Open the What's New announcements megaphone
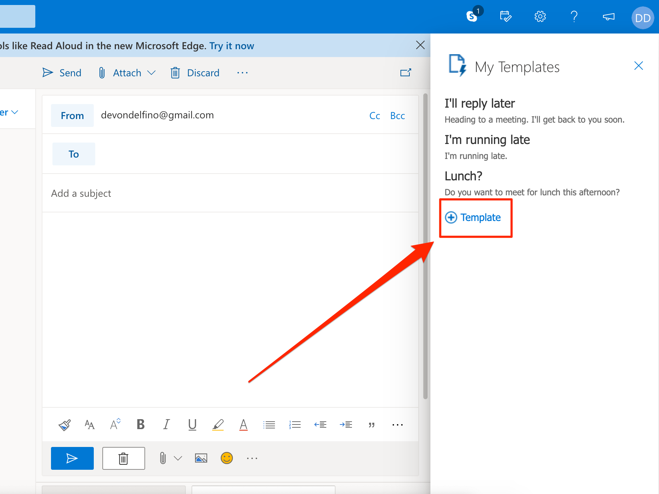 point(609,16)
